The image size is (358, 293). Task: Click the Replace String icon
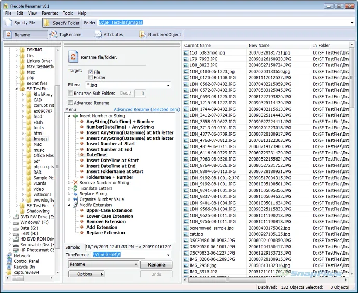point(75,194)
